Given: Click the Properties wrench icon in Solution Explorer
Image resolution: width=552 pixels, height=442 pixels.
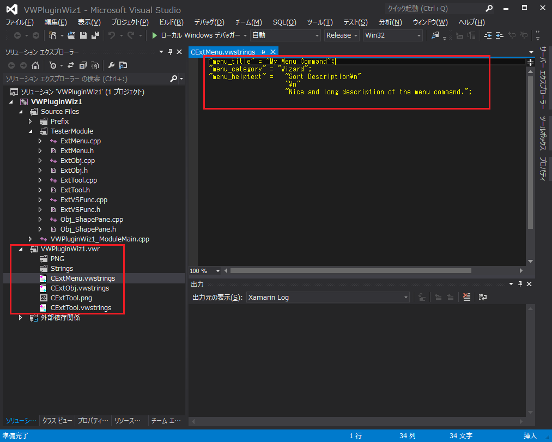Looking at the screenshot, I should 111,65.
